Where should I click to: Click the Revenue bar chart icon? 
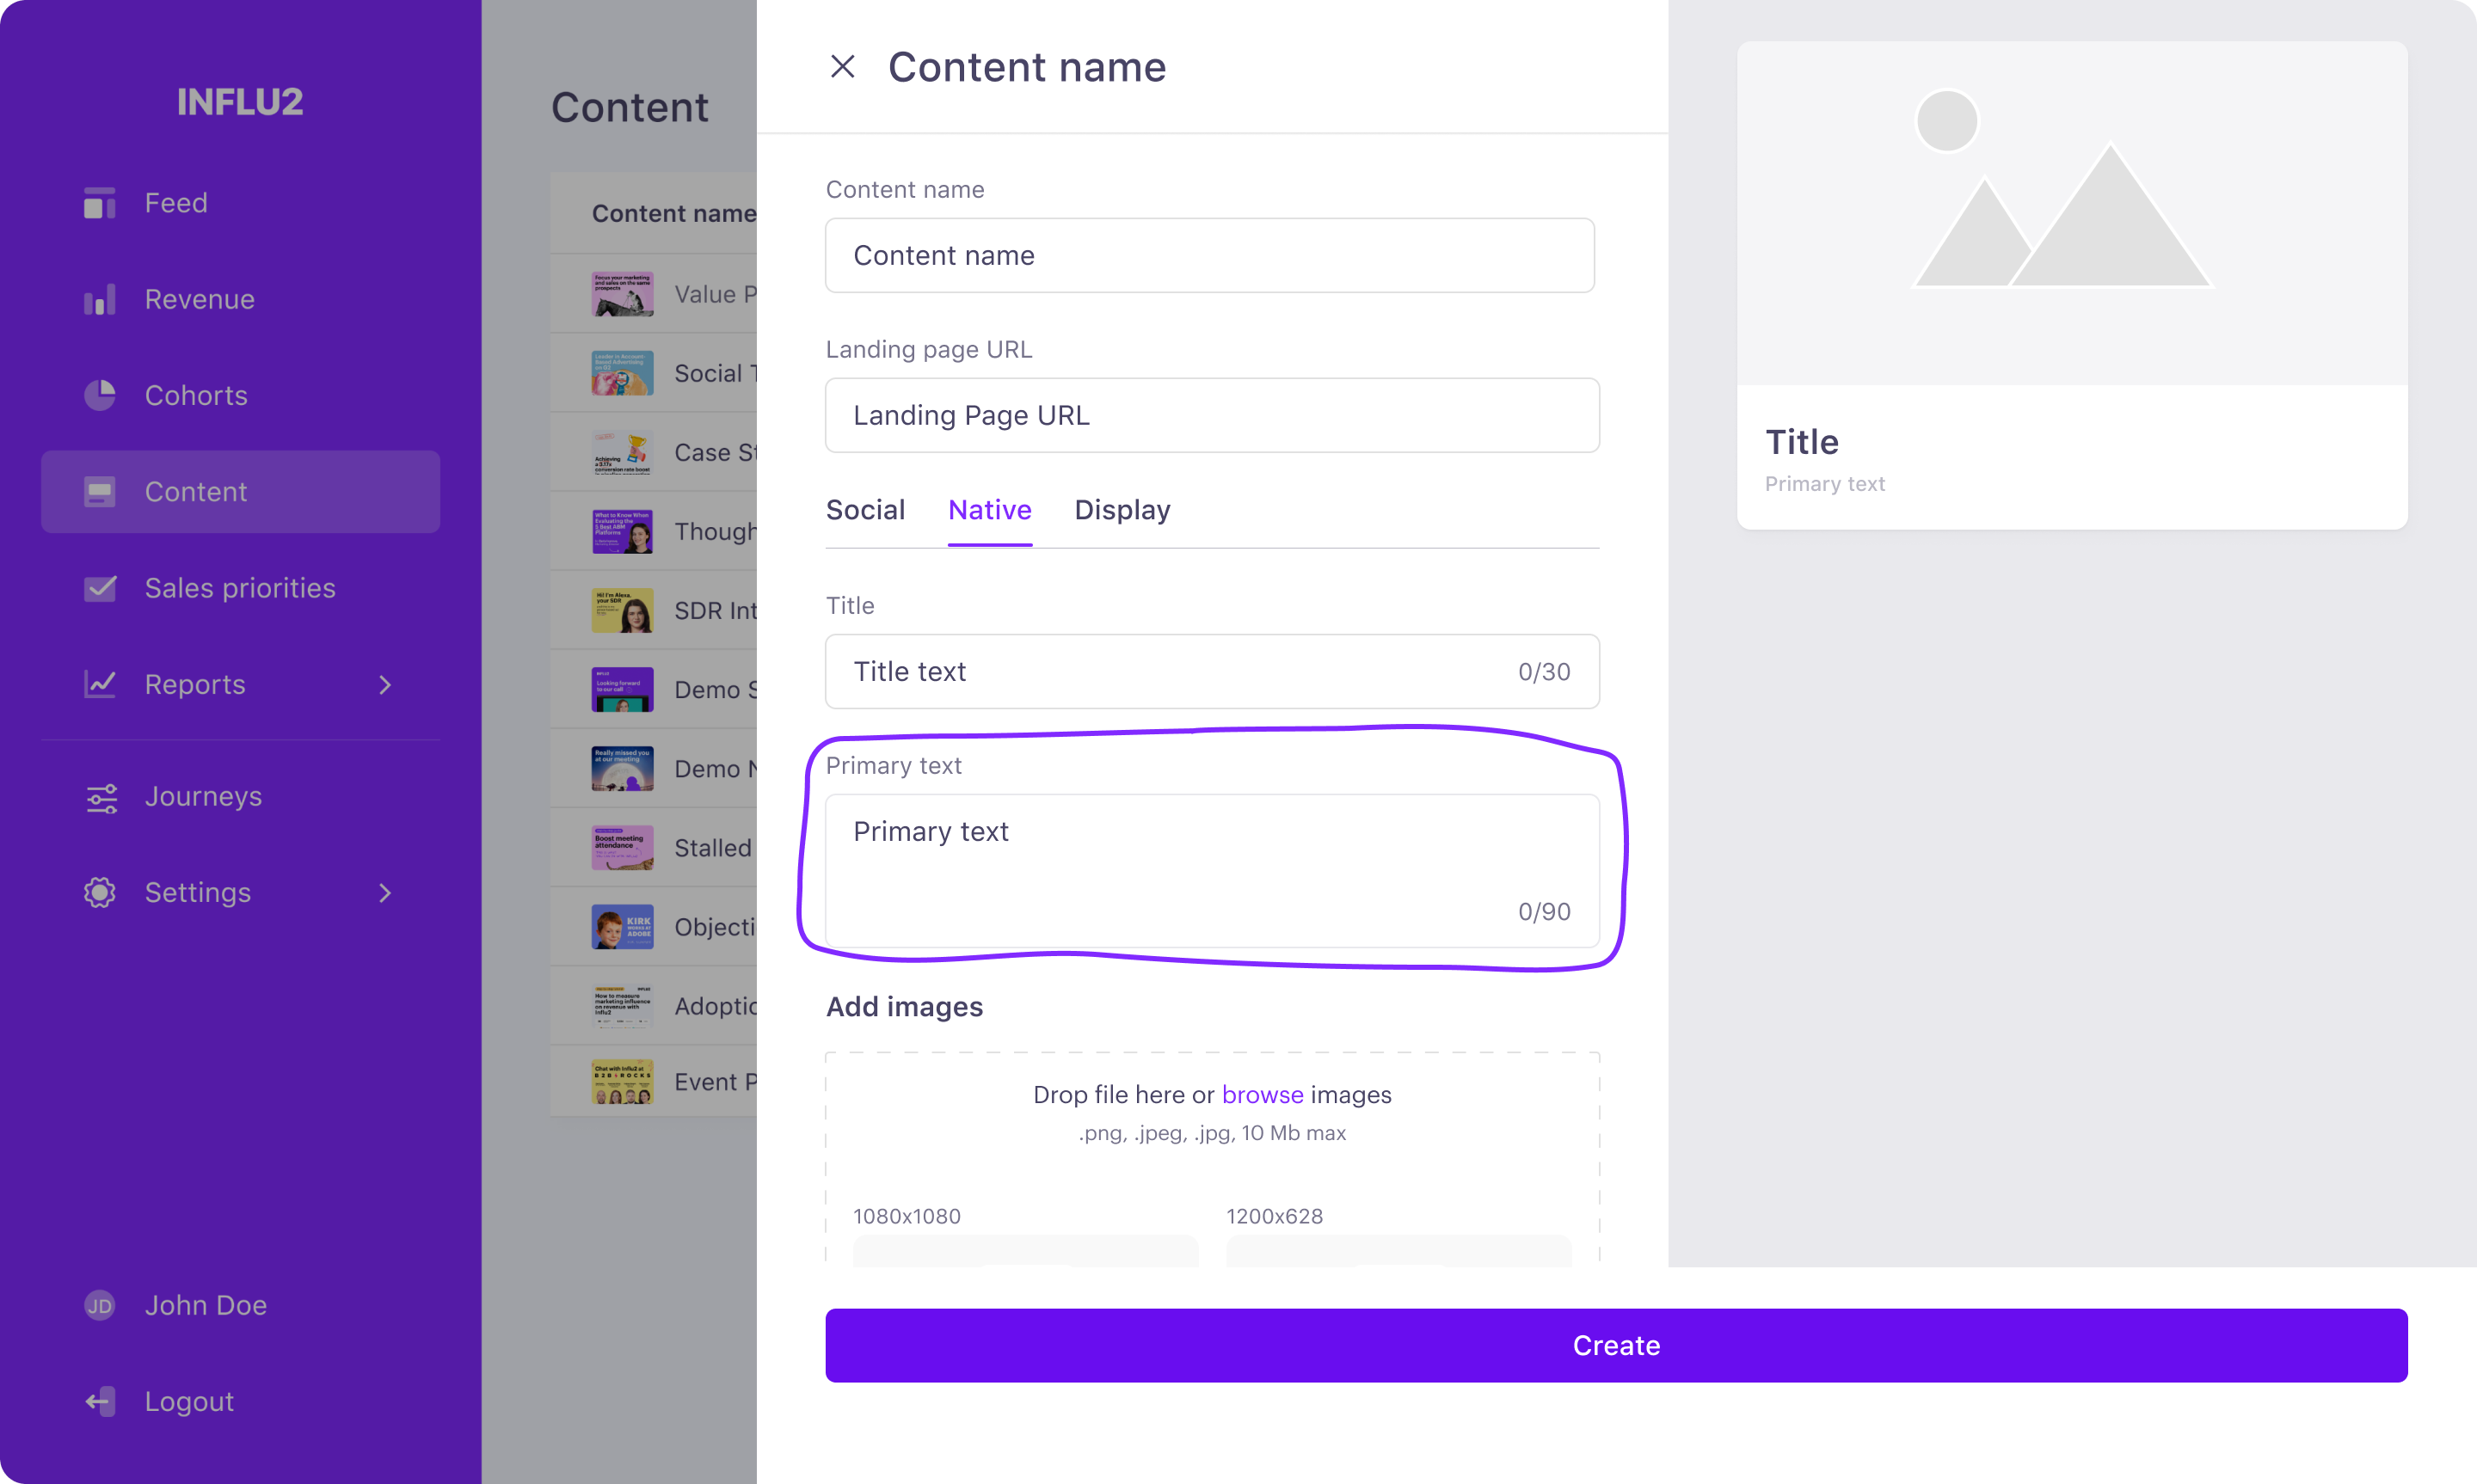(99, 299)
